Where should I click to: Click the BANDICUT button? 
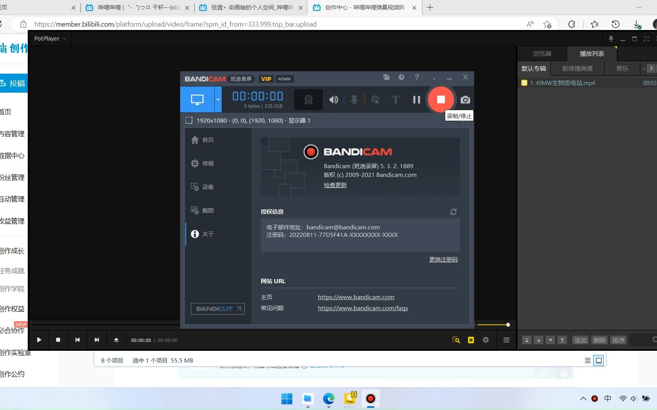coord(217,309)
